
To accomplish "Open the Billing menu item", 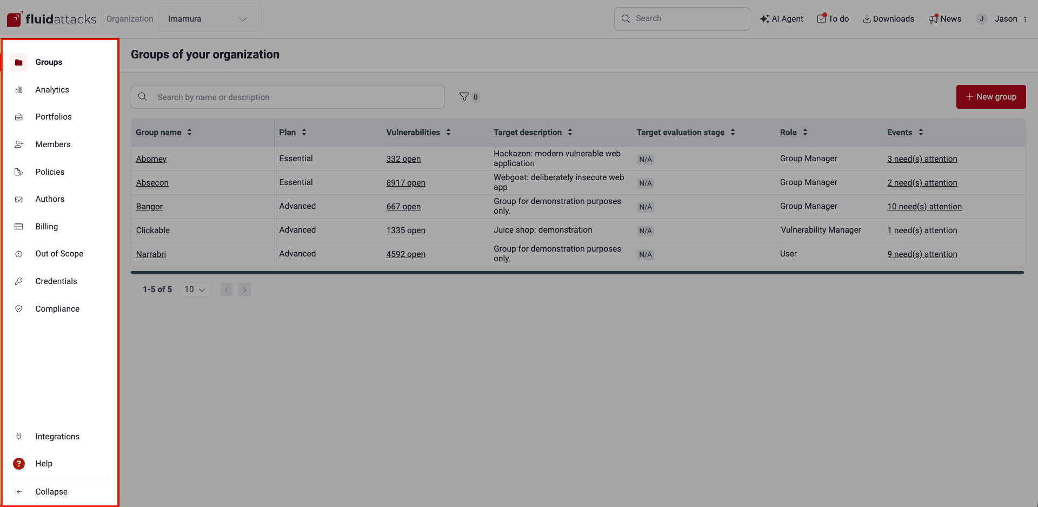I will [46, 226].
